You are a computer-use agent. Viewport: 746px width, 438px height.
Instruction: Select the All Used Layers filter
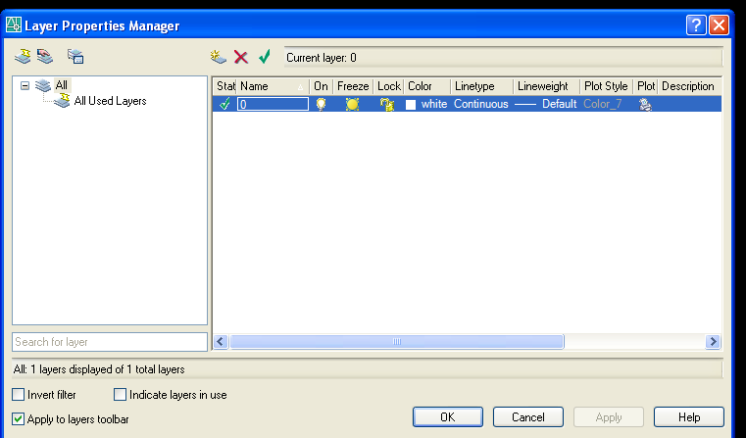tap(110, 101)
